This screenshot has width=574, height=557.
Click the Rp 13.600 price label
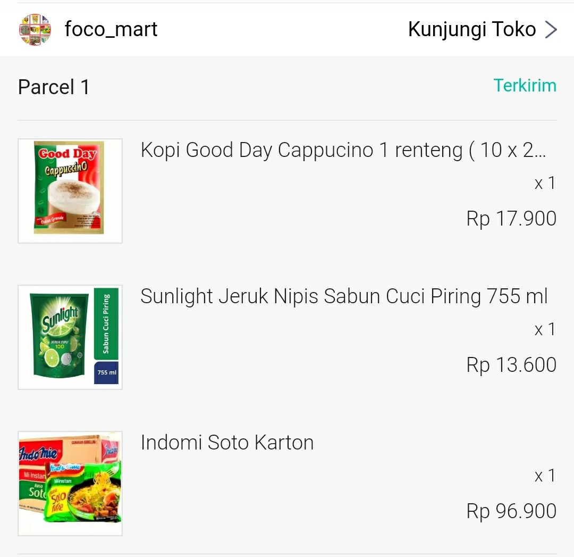[x=511, y=364]
